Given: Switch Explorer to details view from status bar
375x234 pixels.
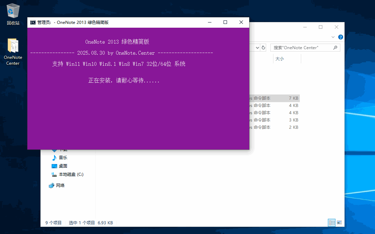Looking at the screenshot, I should [332, 223].
